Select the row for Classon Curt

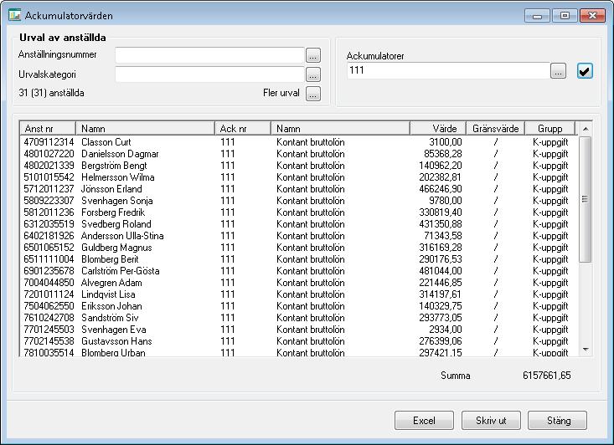[299, 142]
